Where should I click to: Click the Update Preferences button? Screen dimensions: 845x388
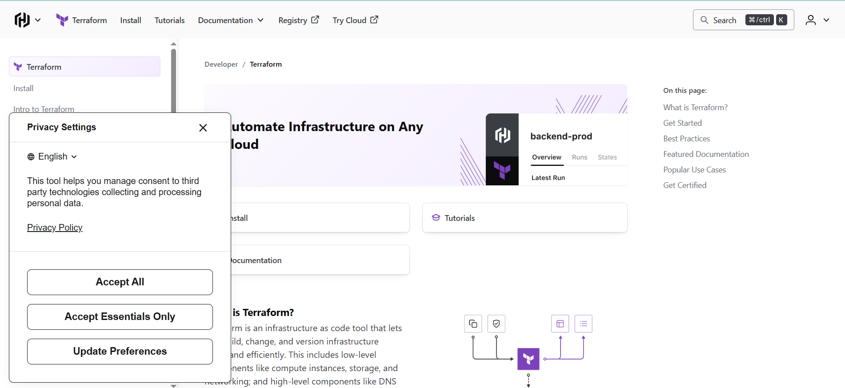(x=120, y=352)
